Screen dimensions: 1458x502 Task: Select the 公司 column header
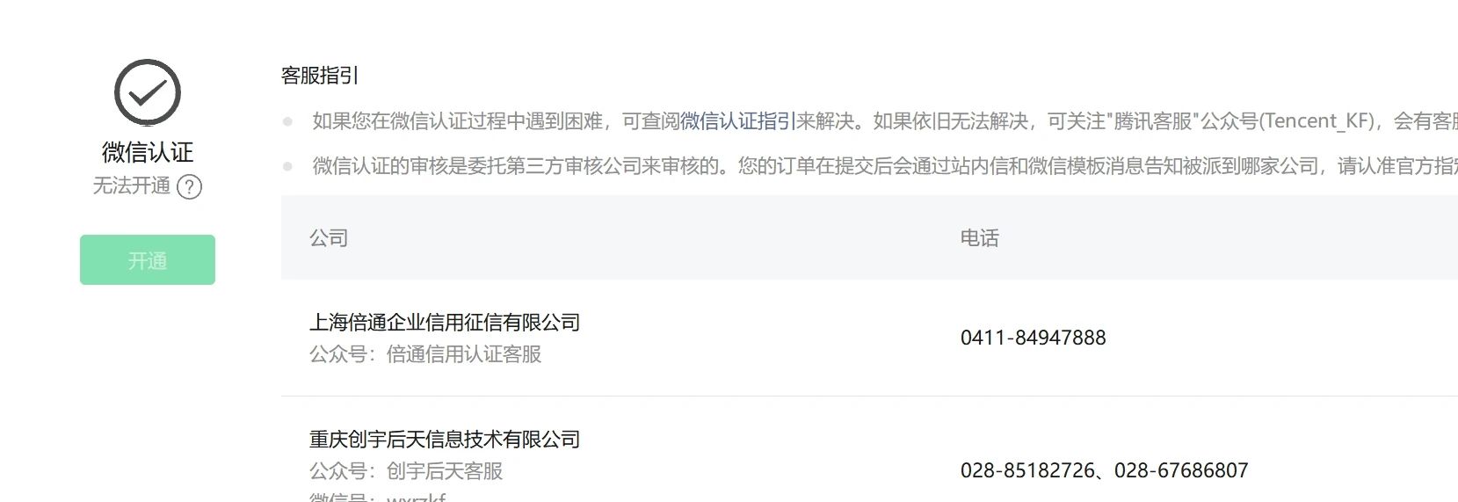(329, 237)
